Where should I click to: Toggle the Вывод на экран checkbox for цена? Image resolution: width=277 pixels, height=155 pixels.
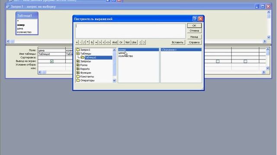[x=52, y=61]
